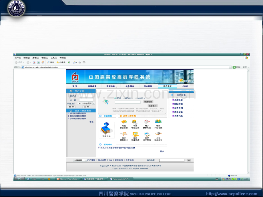Select the 学位论文 radio button
Viewport: 263px width, 197px height.
tap(136, 98)
